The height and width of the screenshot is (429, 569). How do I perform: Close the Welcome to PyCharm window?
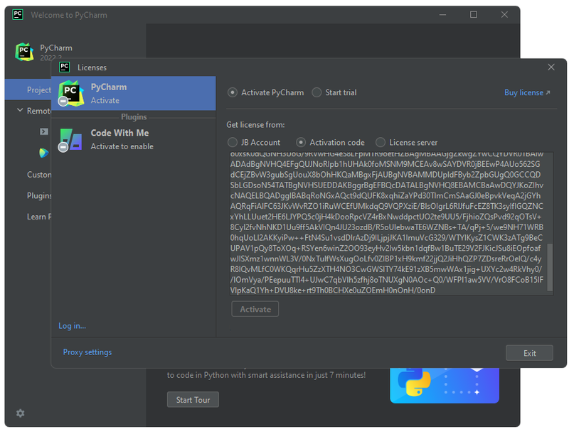(504, 15)
